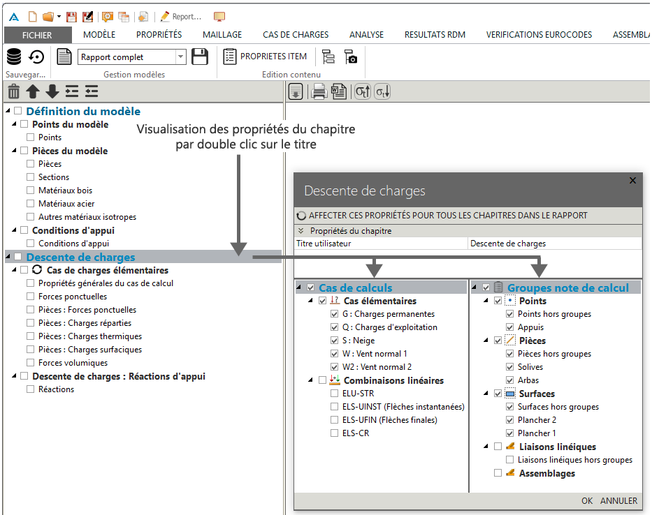The width and height of the screenshot is (652, 515).
Task: Save using the red floppy disk icon
Action: 71,17
